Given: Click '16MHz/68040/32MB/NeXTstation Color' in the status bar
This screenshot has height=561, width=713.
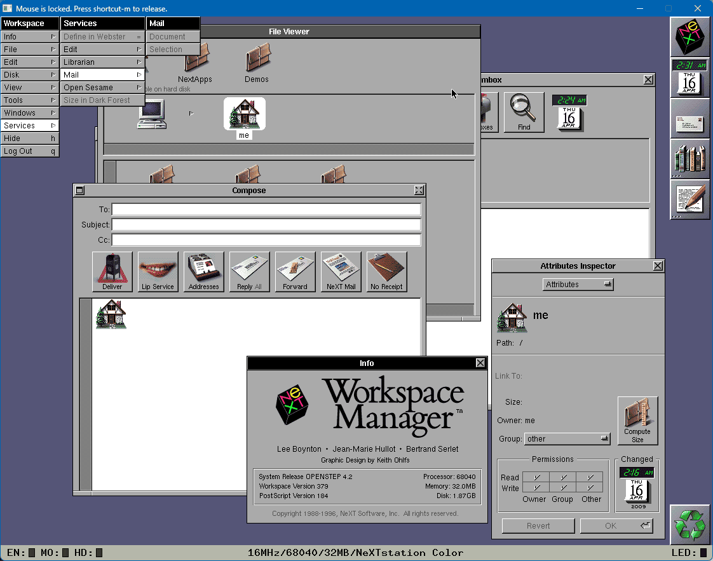Looking at the screenshot, I should 356,553.
